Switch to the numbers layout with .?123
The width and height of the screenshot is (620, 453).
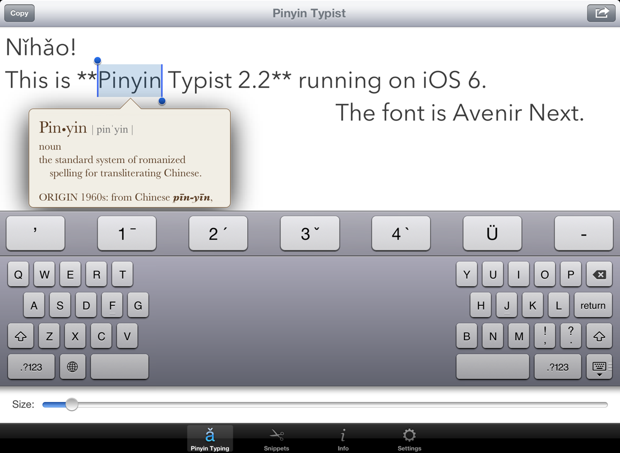click(31, 367)
